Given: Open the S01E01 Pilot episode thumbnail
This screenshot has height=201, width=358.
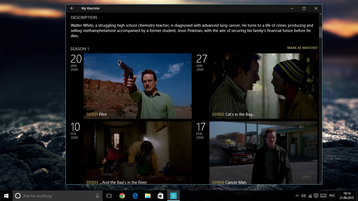Looking at the screenshot, I should pos(138,86).
